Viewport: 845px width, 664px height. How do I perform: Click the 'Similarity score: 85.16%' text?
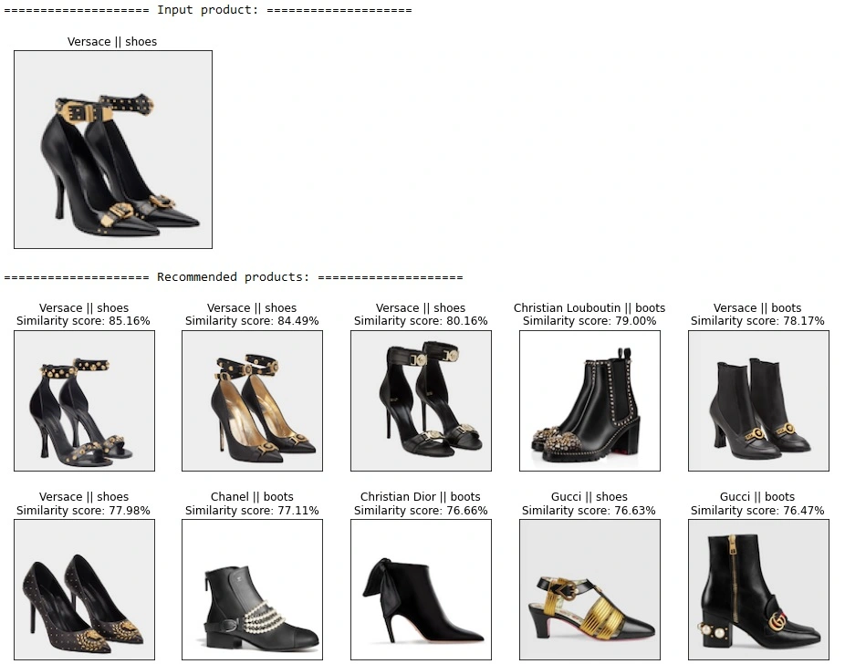pyautogui.click(x=84, y=321)
